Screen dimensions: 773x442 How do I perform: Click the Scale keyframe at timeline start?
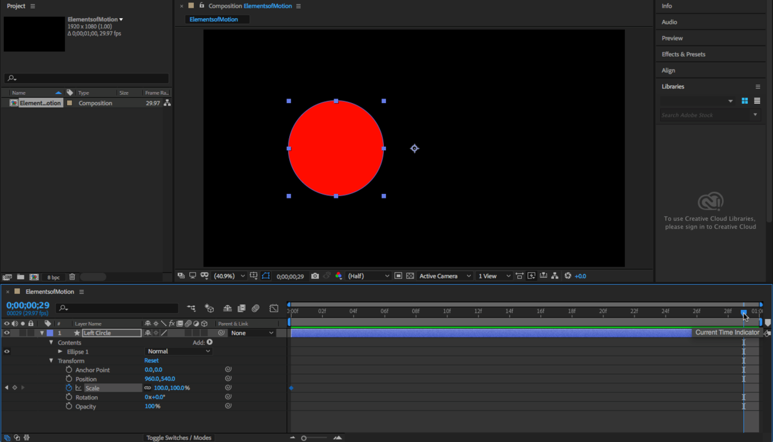pyautogui.click(x=291, y=388)
